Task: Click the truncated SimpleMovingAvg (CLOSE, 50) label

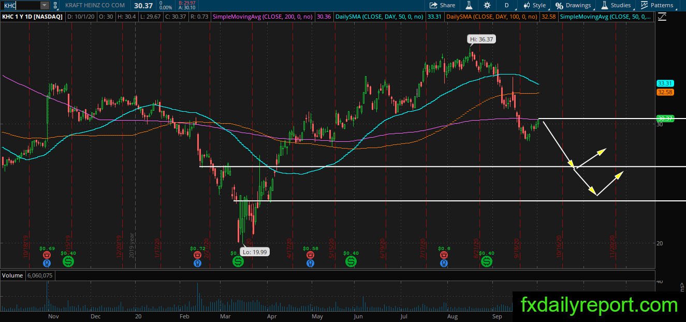Action: point(606,17)
